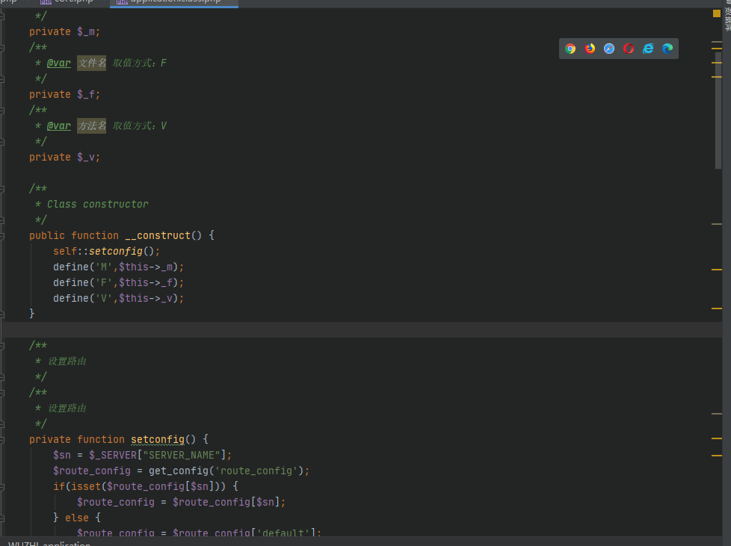The width and height of the screenshot is (731, 546).
Task: Place the cursor on private $_v;
Action: (64, 158)
